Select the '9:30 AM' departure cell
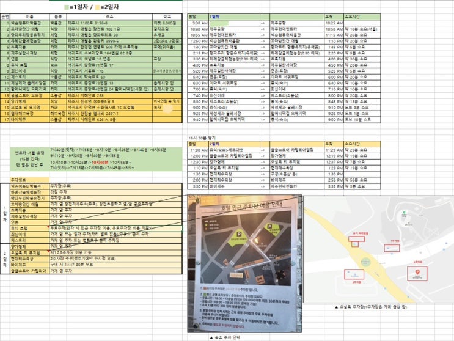 coord(198,23)
